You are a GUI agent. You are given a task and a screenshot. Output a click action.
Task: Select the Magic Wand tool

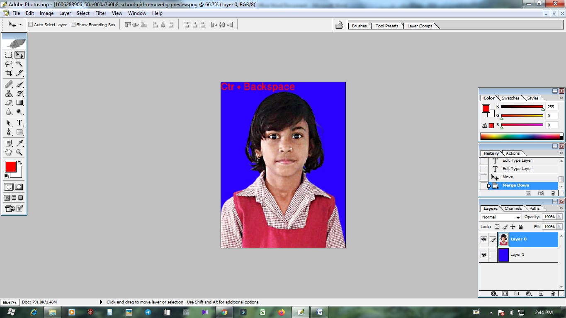click(19, 64)
